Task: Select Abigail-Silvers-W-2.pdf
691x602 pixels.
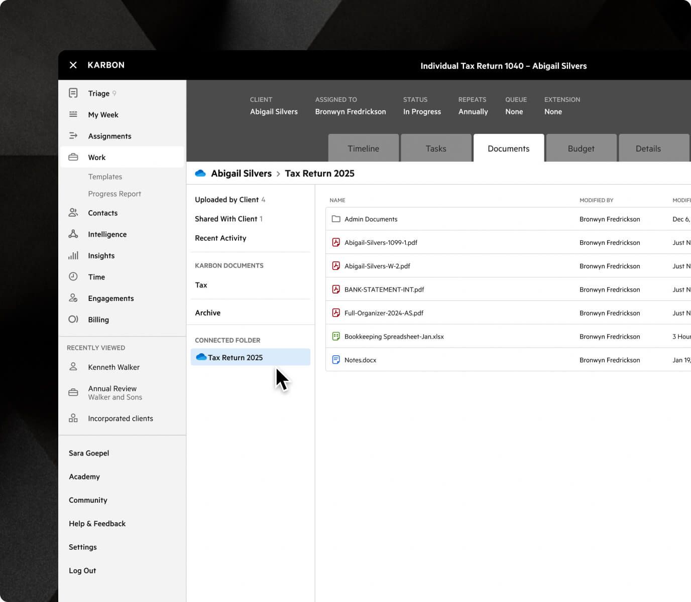Action: click(x=378, y=266)
